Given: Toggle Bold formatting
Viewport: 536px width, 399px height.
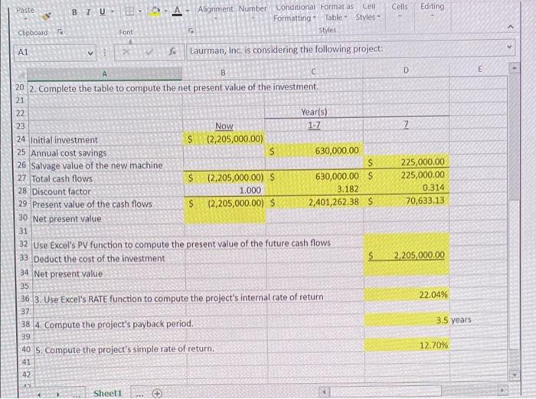Looking at the screenshot, I should (74, 12).
